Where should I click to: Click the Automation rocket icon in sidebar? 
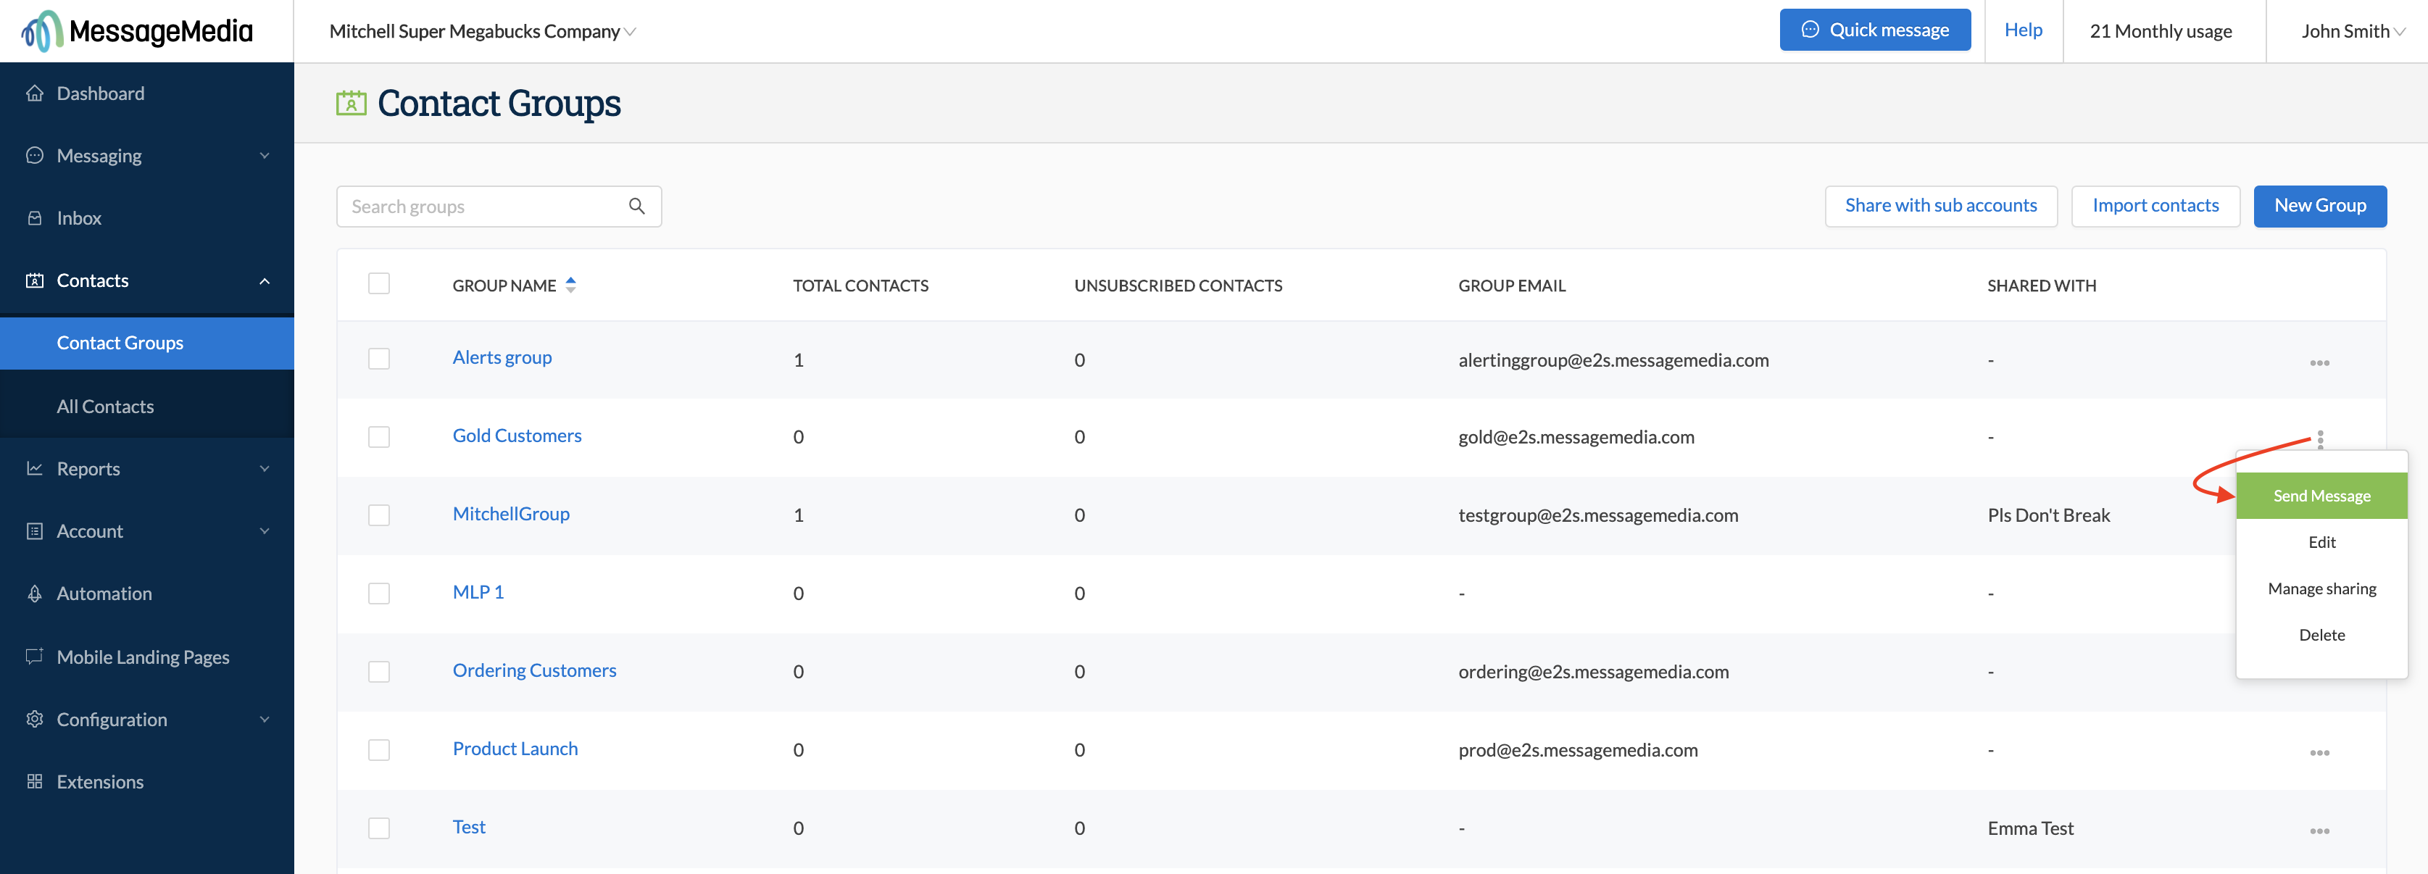[x=35, y=594]
